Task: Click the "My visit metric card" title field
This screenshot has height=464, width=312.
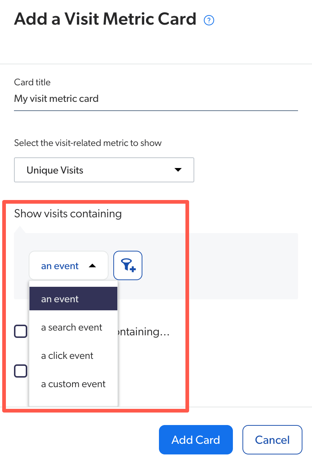Action: 56,99
